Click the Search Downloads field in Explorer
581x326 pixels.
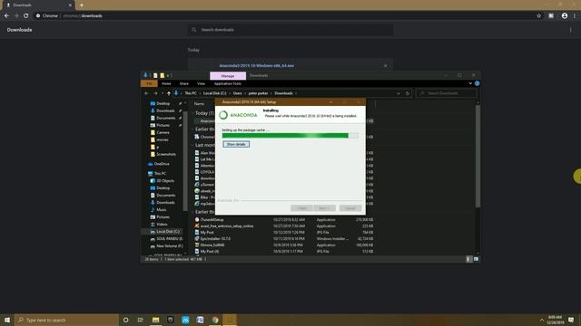[446, 93]
